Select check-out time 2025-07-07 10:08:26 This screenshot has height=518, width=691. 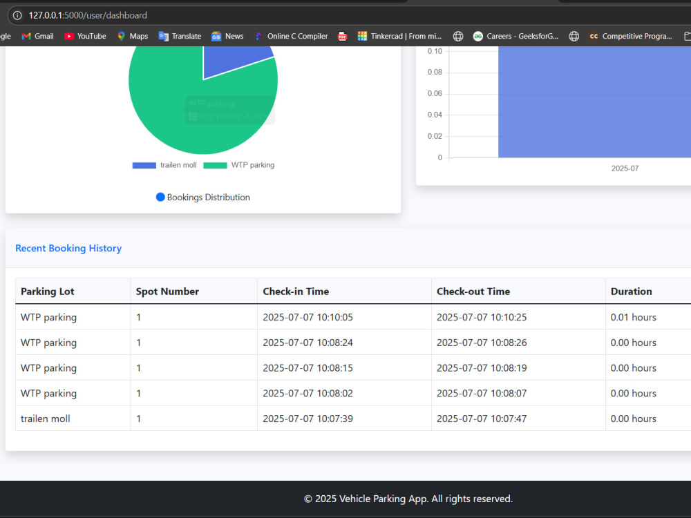tap(482, 343)
